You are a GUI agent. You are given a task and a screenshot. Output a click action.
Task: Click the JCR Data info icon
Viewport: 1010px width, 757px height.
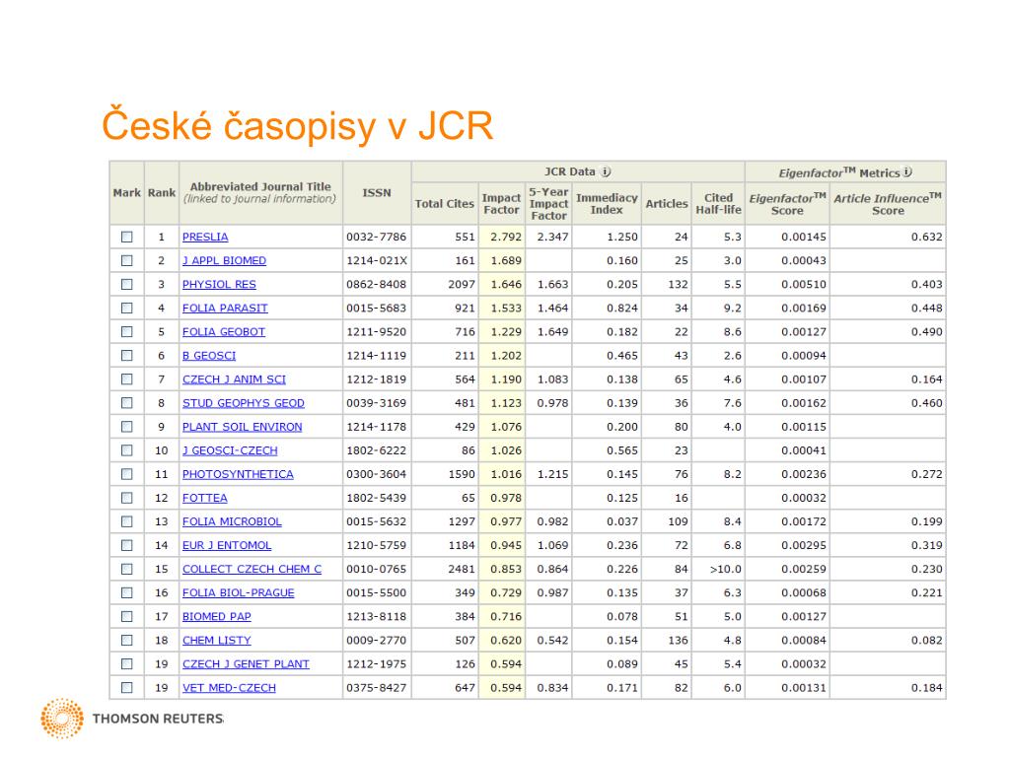[x=606, y=172]
